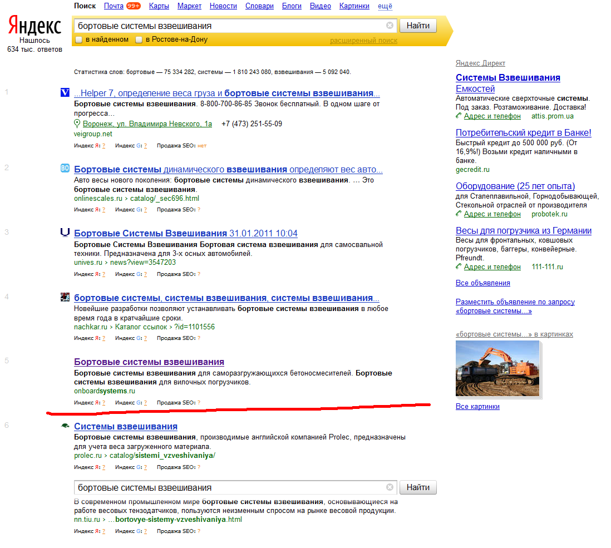611x548 pixels.
Task: Open the 'Весы для погрузчика из Германии' ad
Action: (524, 230)
